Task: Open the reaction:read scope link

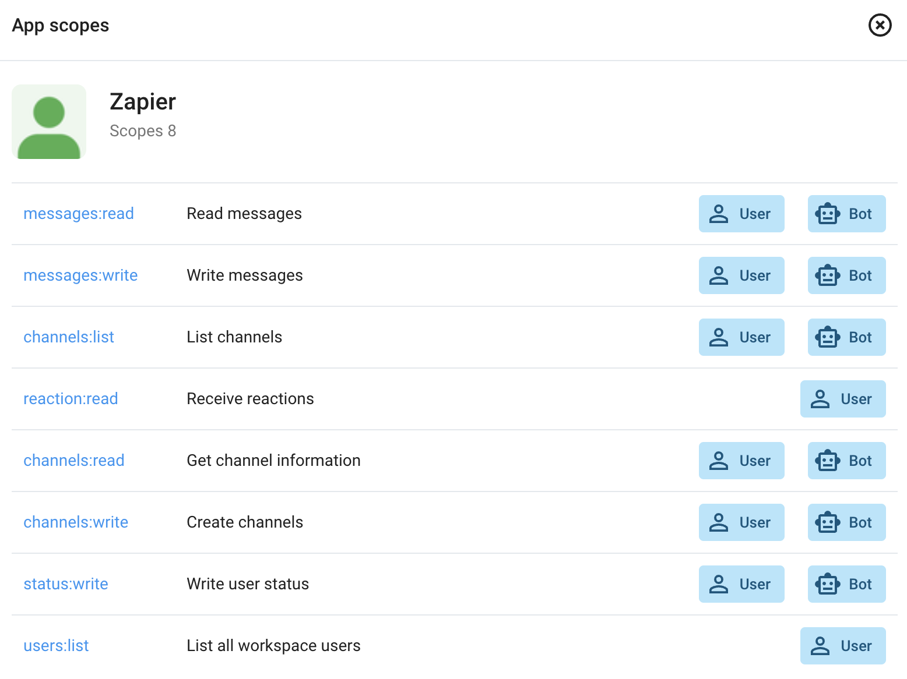Action: pos(71,399)
